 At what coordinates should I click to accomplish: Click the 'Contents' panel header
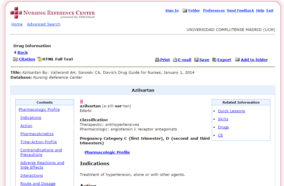pos(45,102)
